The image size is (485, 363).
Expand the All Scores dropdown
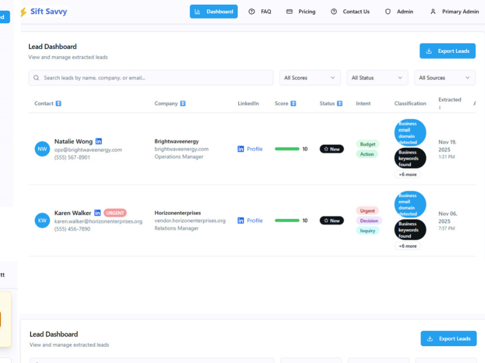coord(310,78)
